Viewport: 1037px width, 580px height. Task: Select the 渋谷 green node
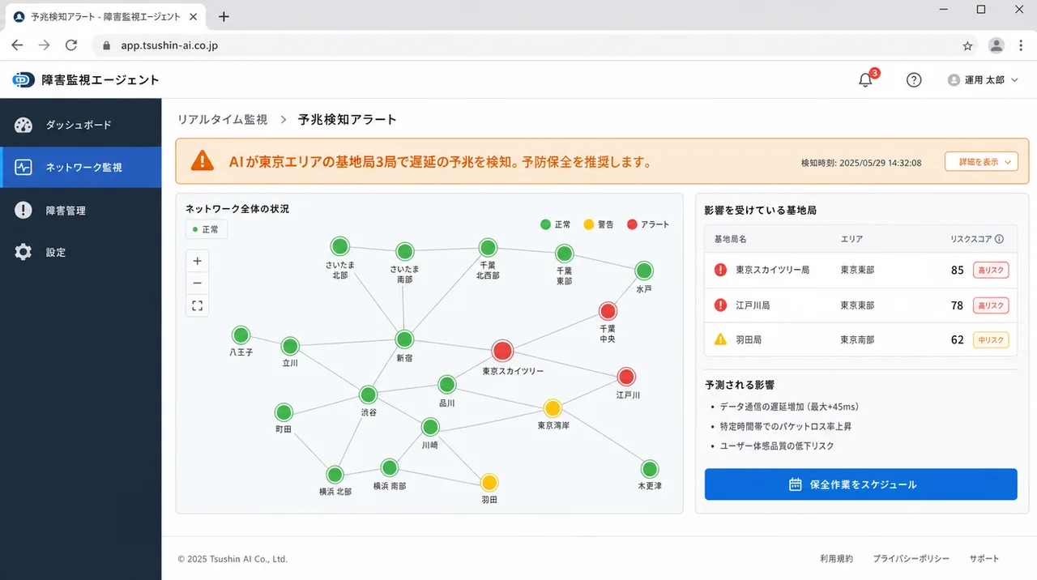(369, 394)
